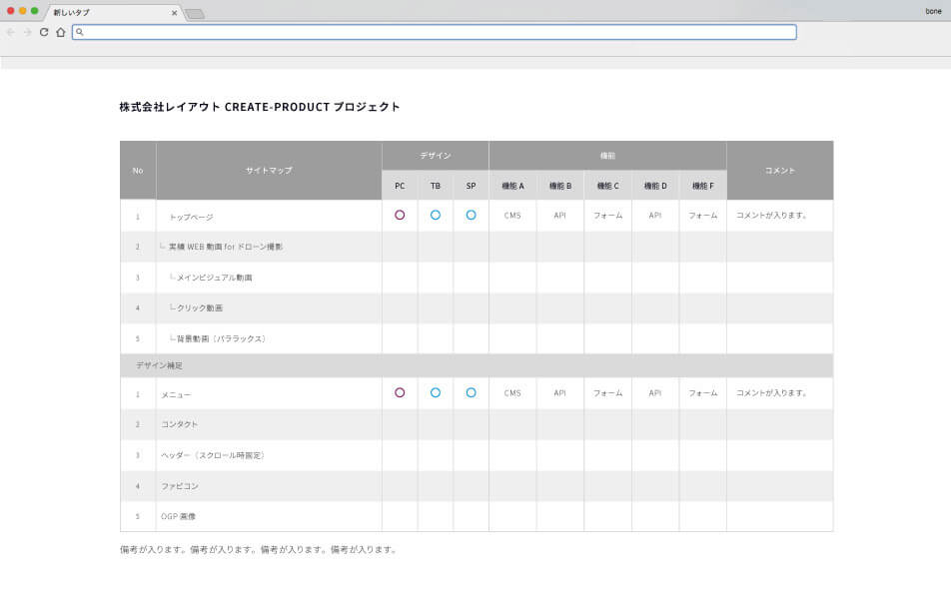Select the コンタクト row name
The image size is (951, 595).
point(180,424)
